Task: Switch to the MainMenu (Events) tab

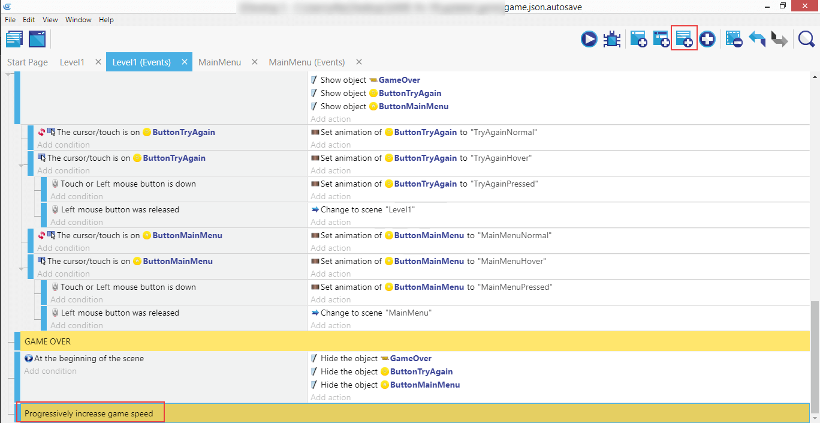Action: [x=306, y=62]
